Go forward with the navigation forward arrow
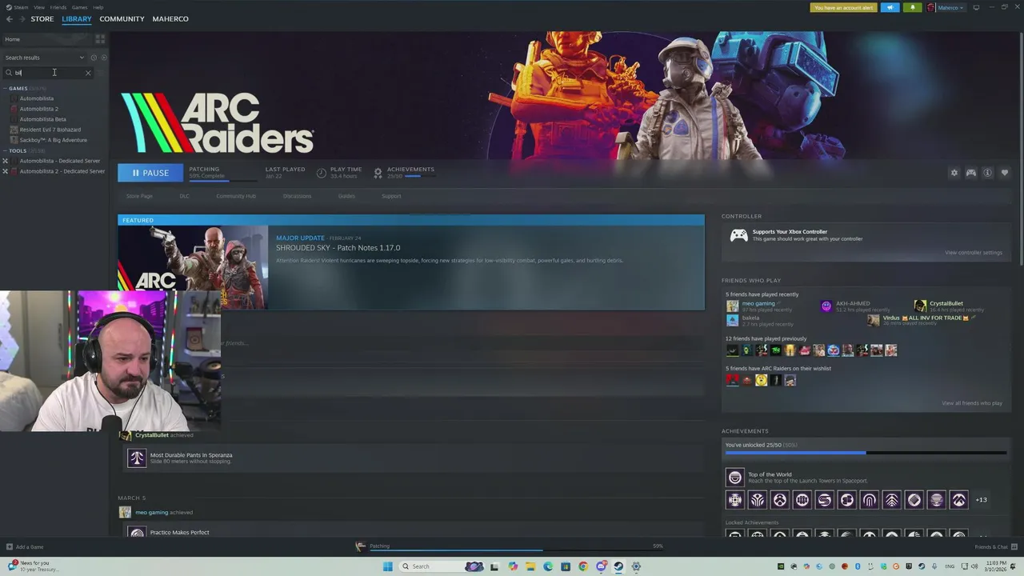Image resolution: width=1024 pixels, height=576 pixels. [x=22, y=19]
